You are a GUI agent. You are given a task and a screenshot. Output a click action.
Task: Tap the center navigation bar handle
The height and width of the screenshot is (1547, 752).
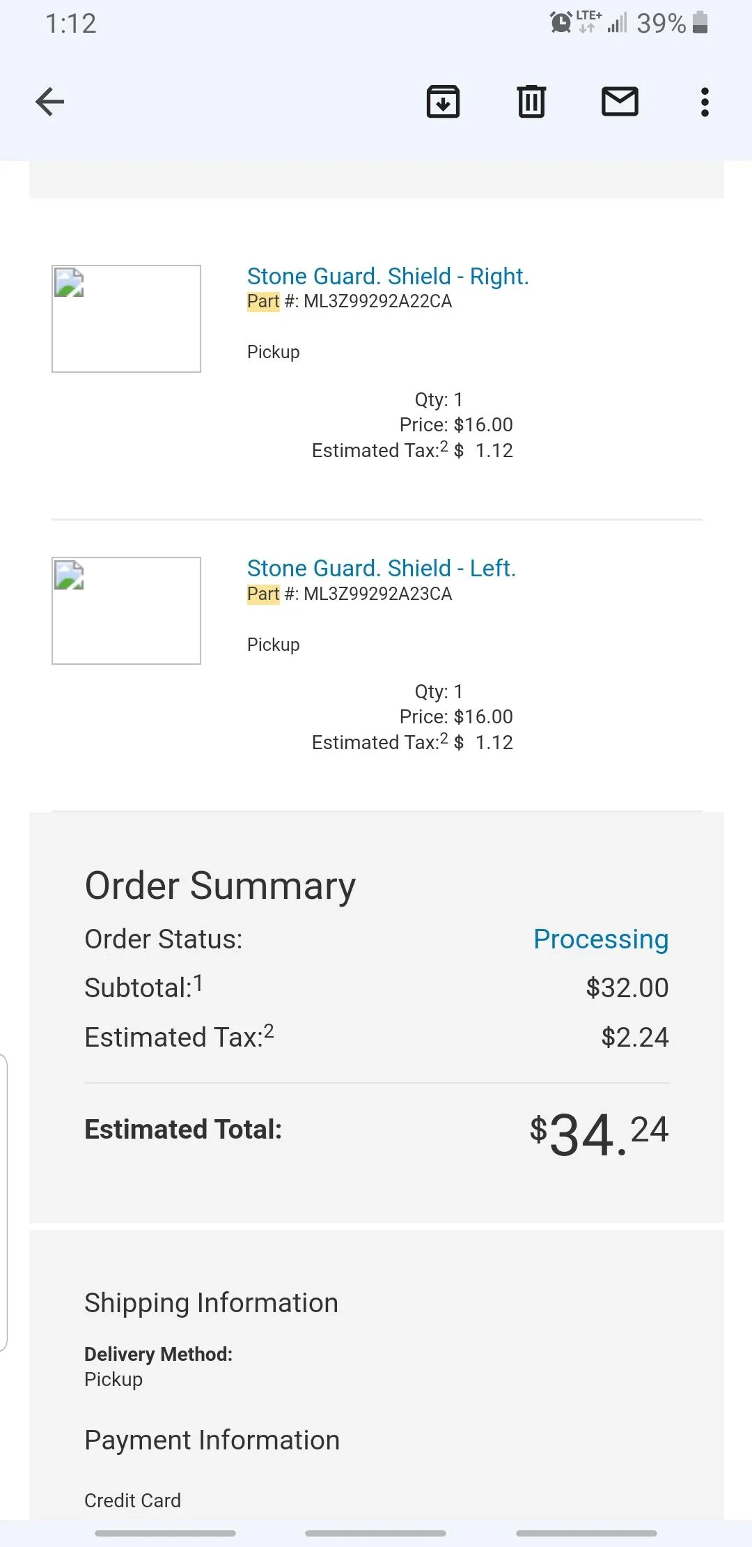pyautogui.click(x=375, y=1533)
